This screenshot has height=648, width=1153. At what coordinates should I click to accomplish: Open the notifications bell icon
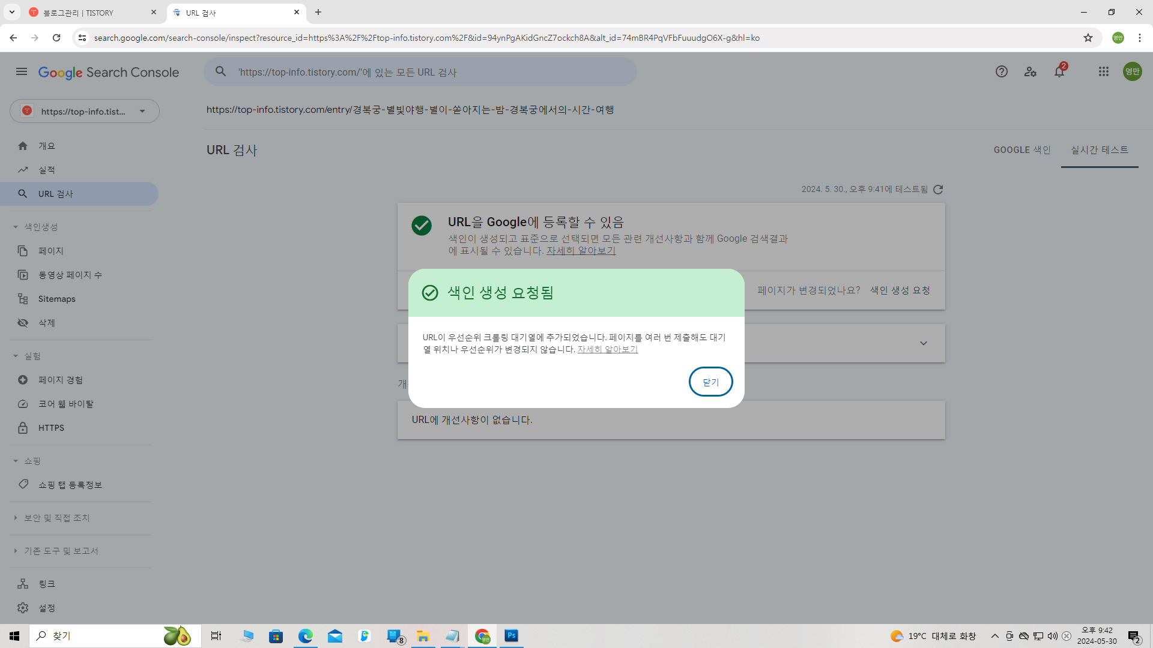point(1059,72)
